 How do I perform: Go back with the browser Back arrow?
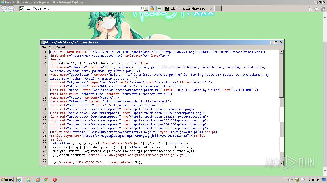tap(4, 9)
